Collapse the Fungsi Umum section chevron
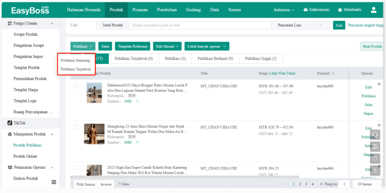Image resolution: width=386 pixels, height=193 pixels. (52, 24)
